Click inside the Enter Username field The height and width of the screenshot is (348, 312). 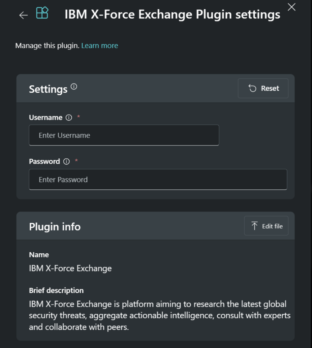pyautogui.click(x=124, y=135)
